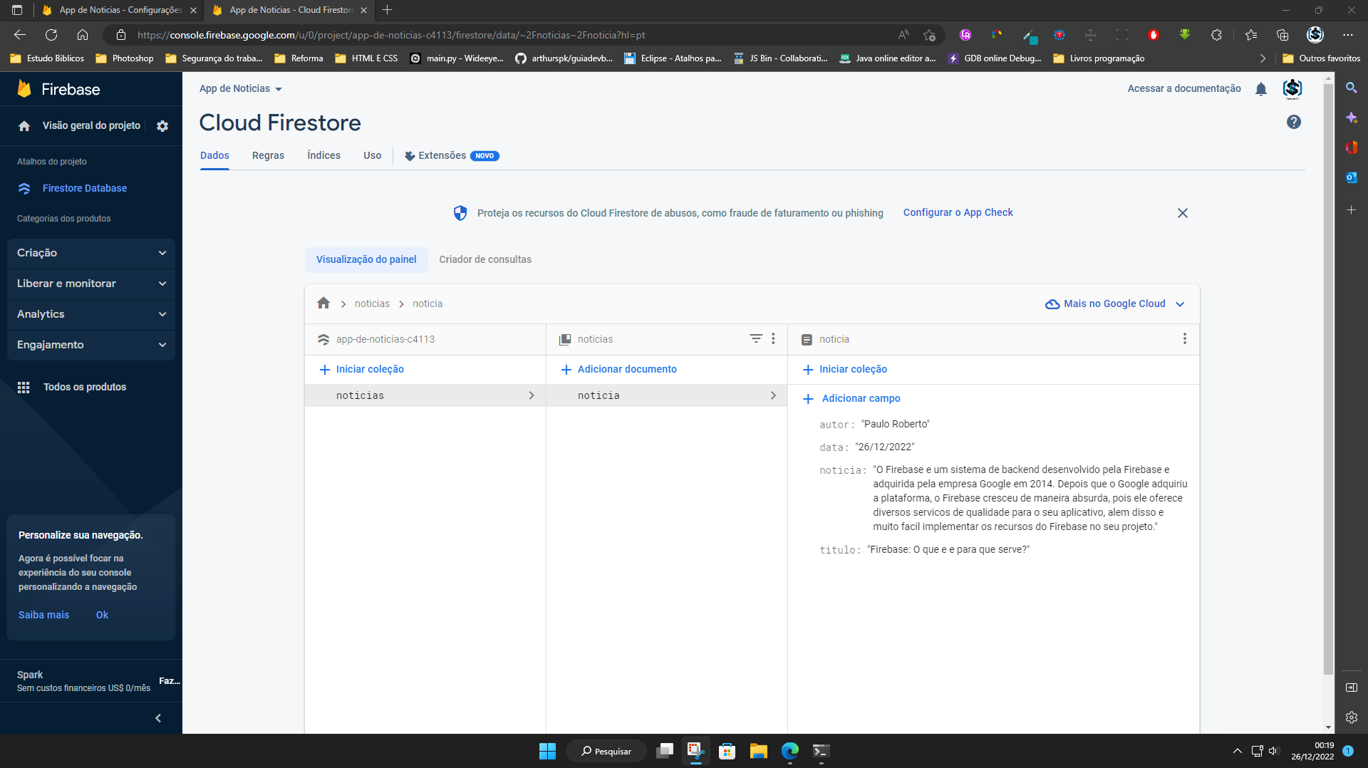Image resolution: width=1368 pixels, height=768 pixels.
Task: Open the help question mark icon
Action: click(1293, 122)
